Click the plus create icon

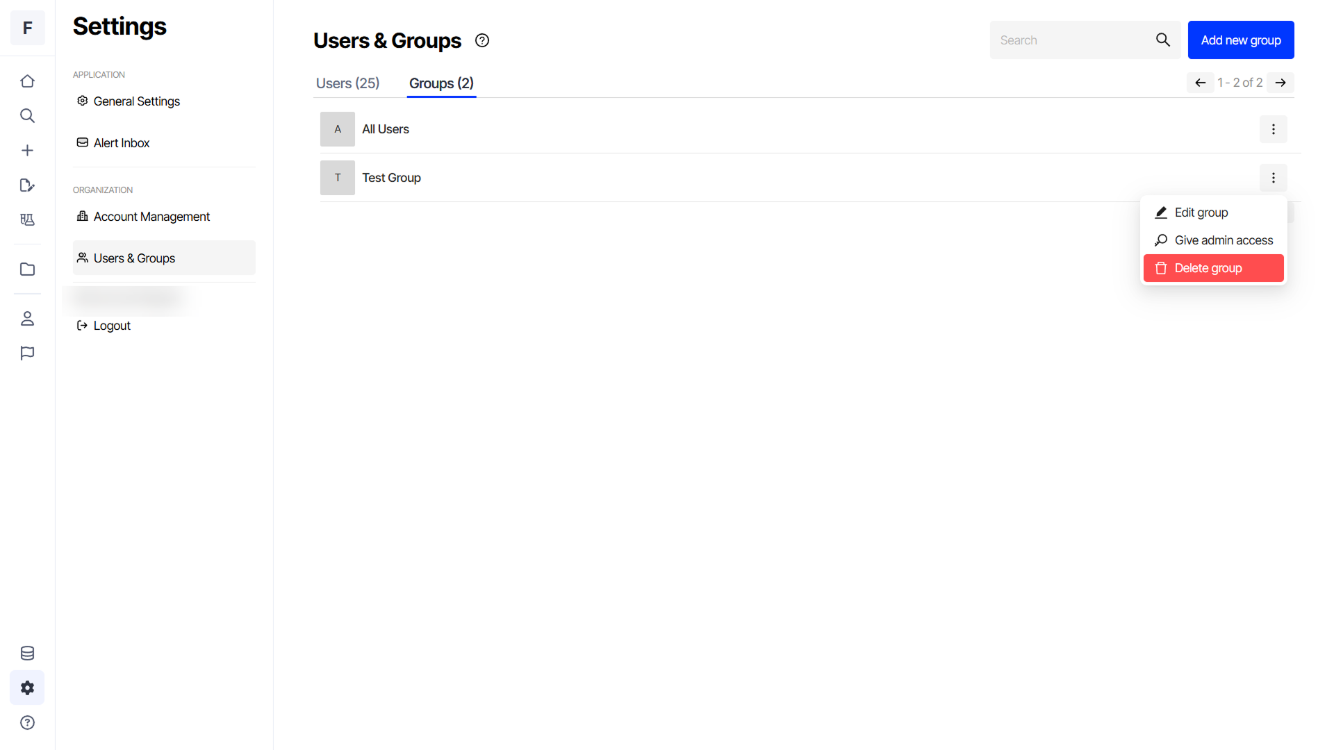[x=27, y=151]
